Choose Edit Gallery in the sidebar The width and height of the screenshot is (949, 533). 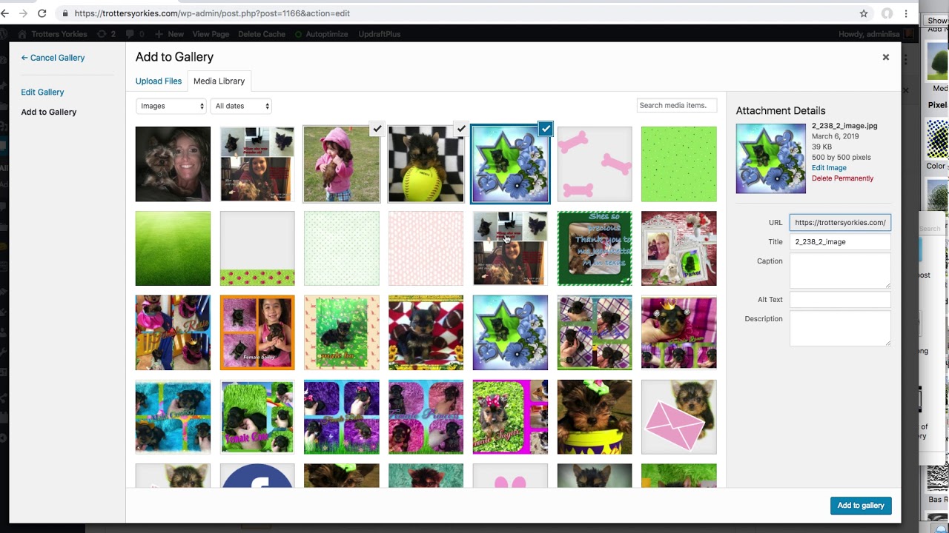[42, 92]
